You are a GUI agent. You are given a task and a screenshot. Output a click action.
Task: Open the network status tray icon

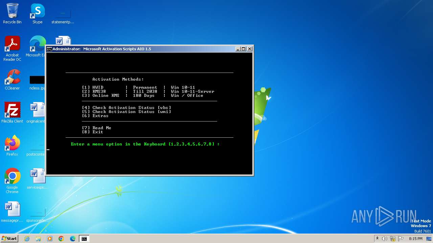click(393, 239)
